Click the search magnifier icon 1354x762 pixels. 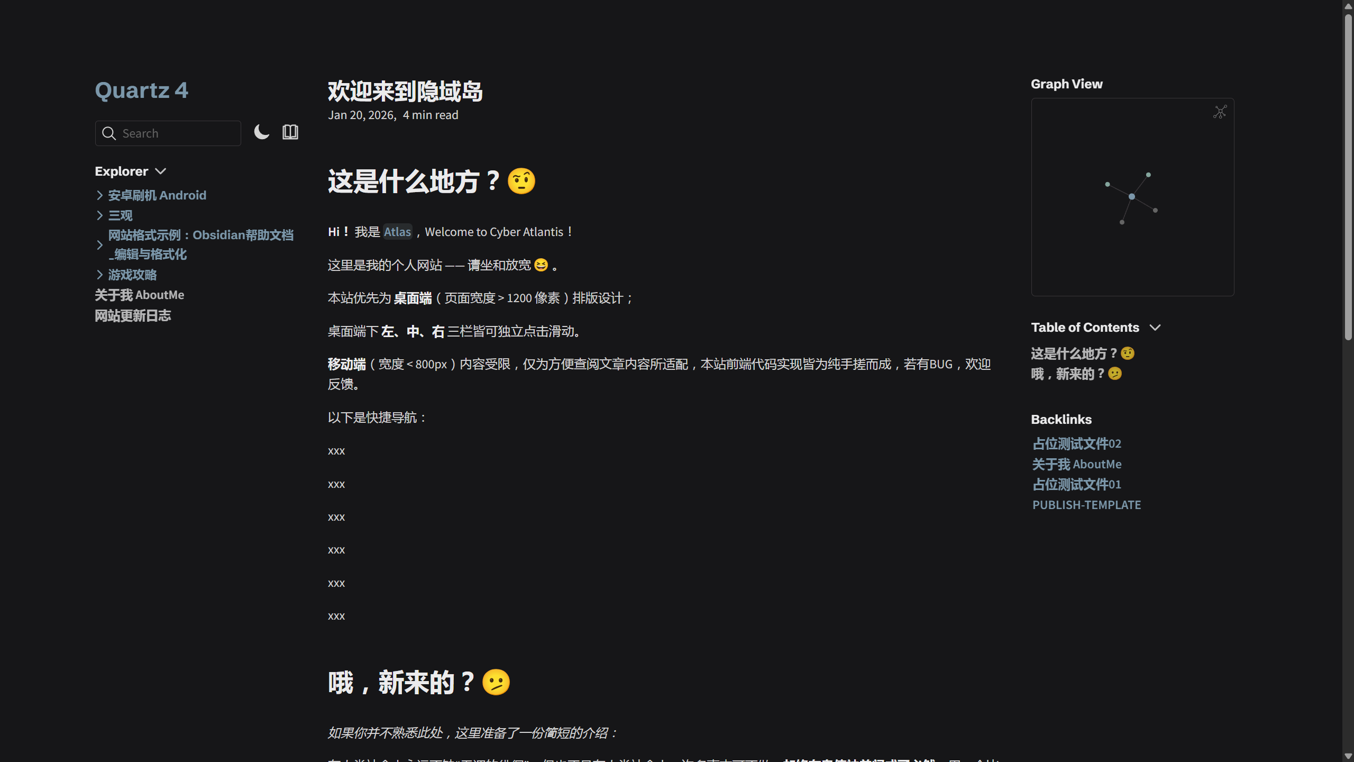(x=109, y=133)
